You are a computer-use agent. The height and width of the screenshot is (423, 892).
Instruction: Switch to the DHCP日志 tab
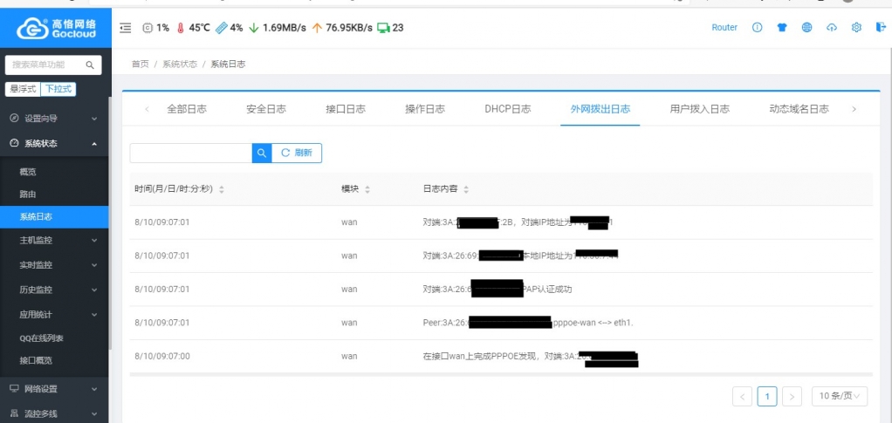point(508,109)
